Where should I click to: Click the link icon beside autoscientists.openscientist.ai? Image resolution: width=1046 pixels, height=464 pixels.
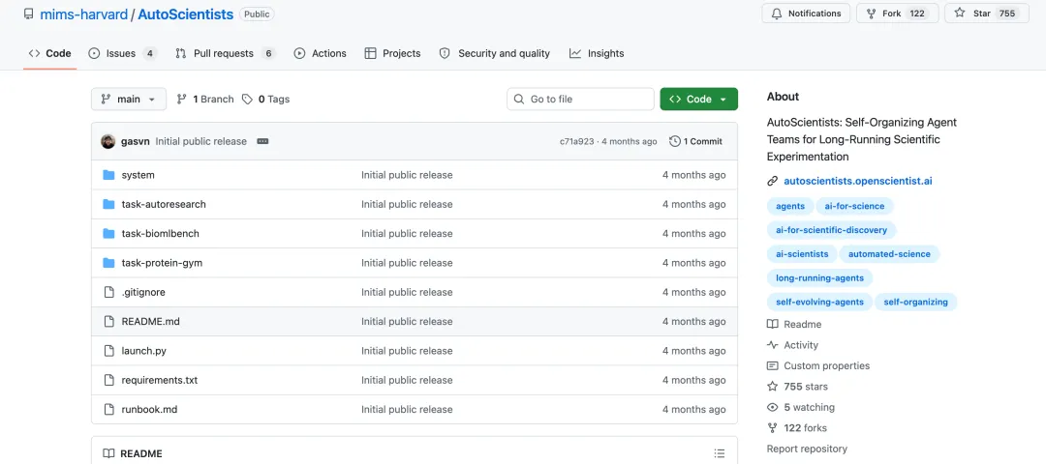773,181
